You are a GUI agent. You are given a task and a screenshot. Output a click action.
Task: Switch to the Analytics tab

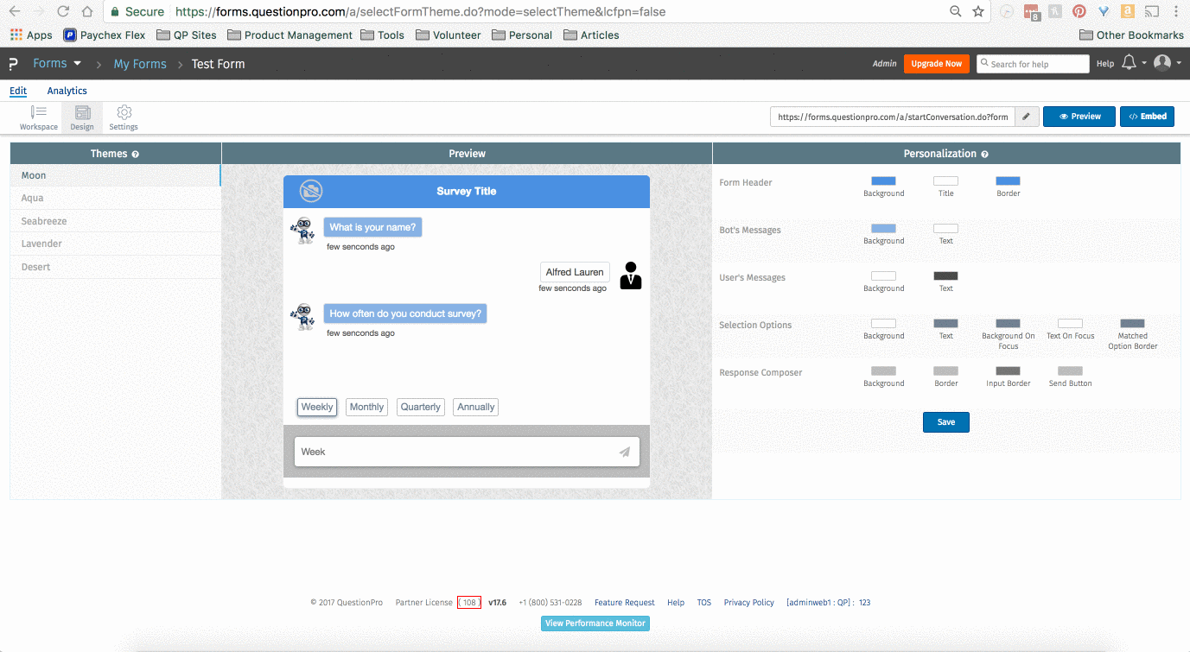tap(67, 91)
